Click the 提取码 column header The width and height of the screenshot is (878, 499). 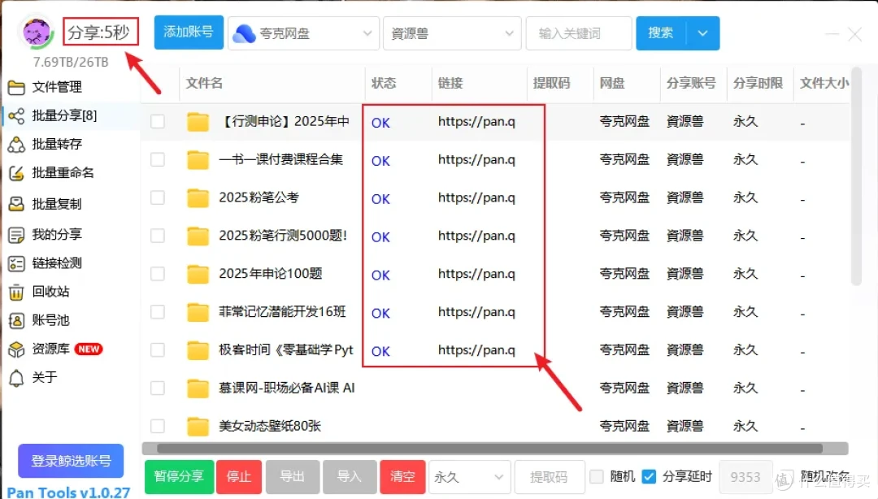551,84
